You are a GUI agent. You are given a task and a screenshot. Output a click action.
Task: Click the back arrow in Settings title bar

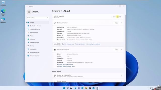27,7
